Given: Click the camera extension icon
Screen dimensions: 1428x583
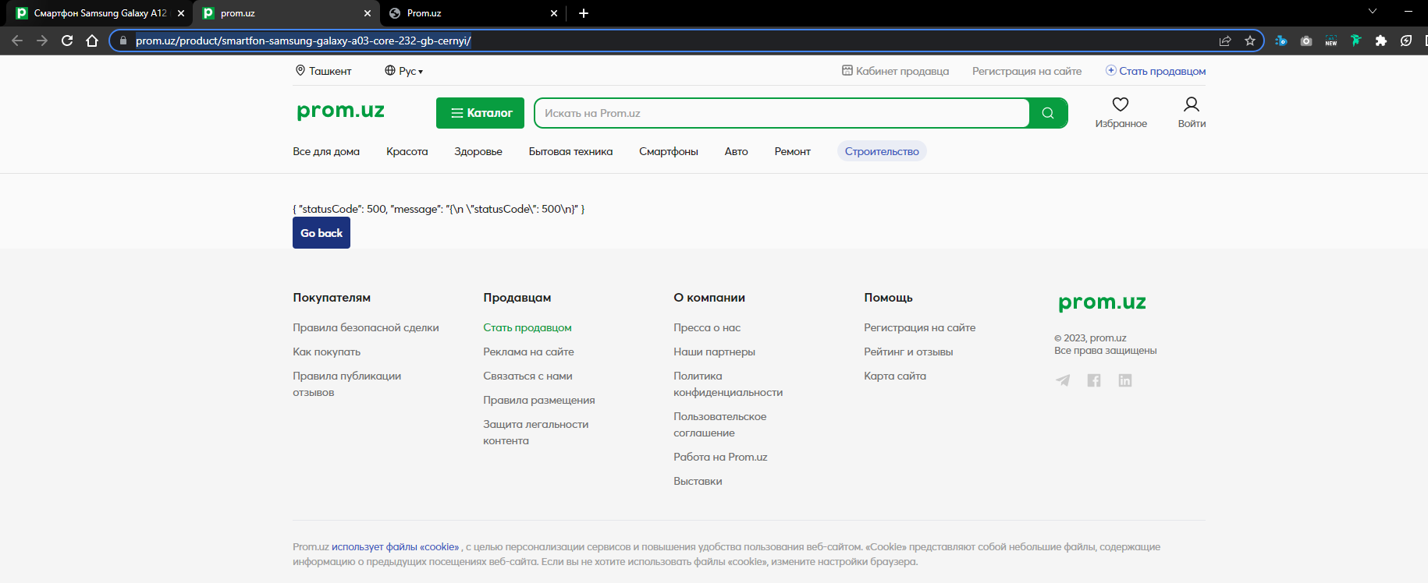Looking at the screenshot, I should click(x=1306, y=41).
